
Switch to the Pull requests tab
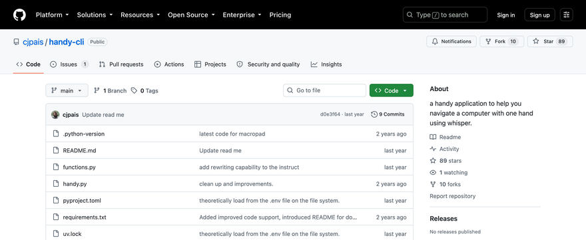coord(121,64)
